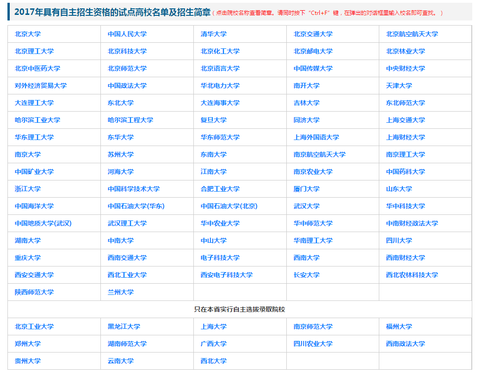Click the 东华大学 link

click(120, 138)
